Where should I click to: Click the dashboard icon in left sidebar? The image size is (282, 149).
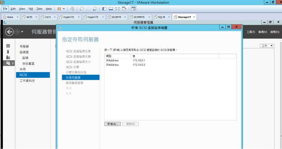pos(8,46)
